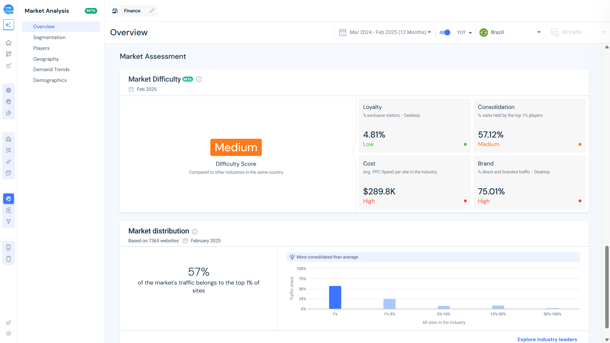
Task: Click the funnel icon in sidebar
Action: [x=9, y=222]
